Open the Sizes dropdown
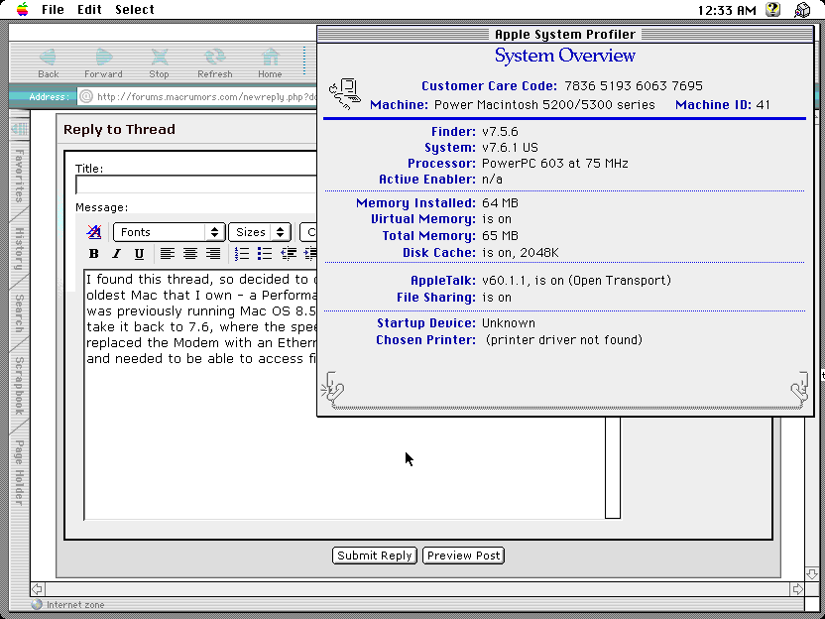Image resolution: width=825 pixels, height=619 pixels. pos(259,232)
